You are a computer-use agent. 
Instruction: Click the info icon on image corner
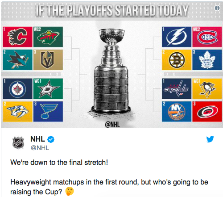pyautogui.click(x=217, y=8)
